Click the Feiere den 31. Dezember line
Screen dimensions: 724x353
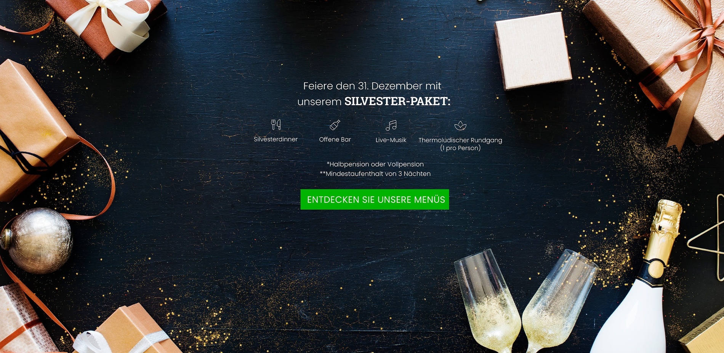coord(372,86)
